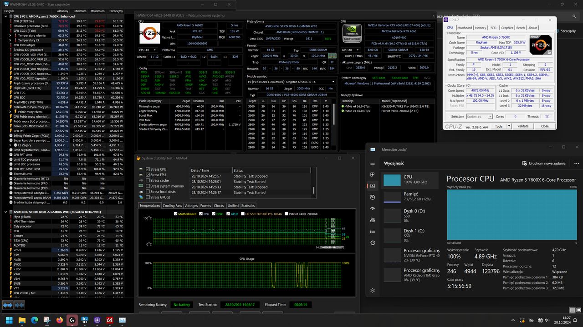Screen dimensions: 583x327
Task: Launch Microsoft Edge from the taskbar
Action: point(35,320)
